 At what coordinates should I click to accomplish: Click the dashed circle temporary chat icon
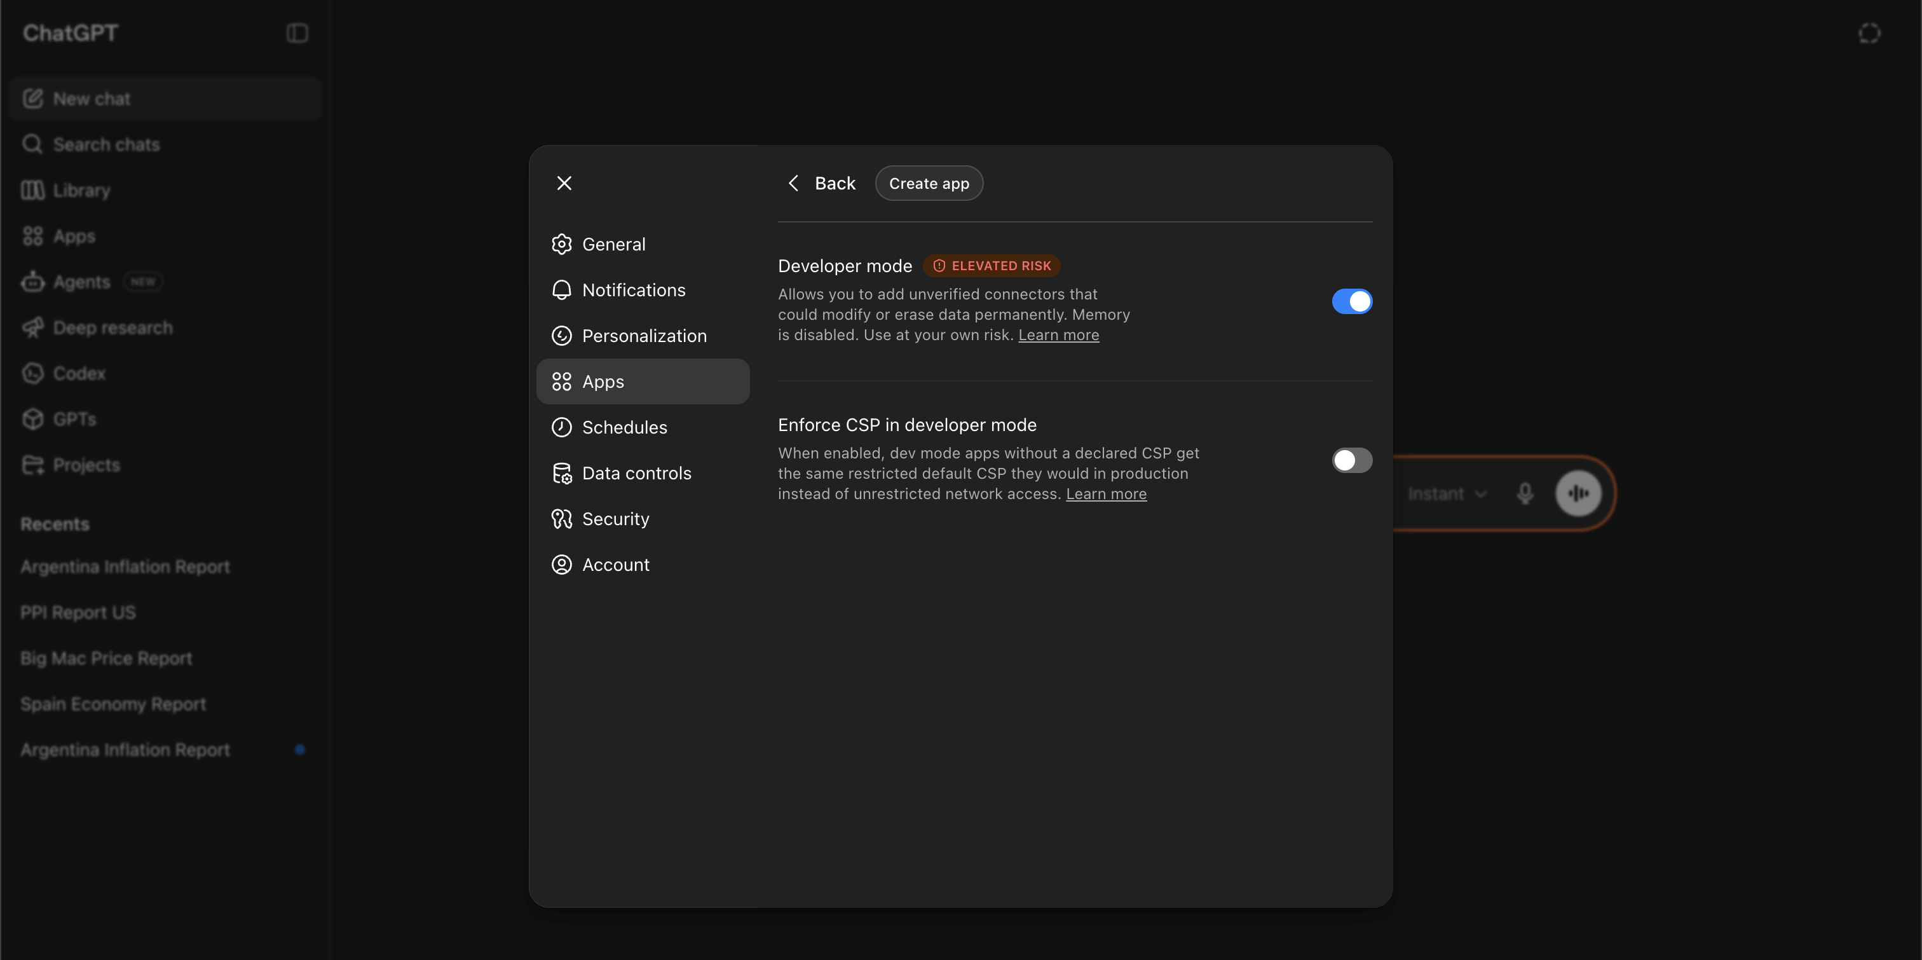point(1869,33)
